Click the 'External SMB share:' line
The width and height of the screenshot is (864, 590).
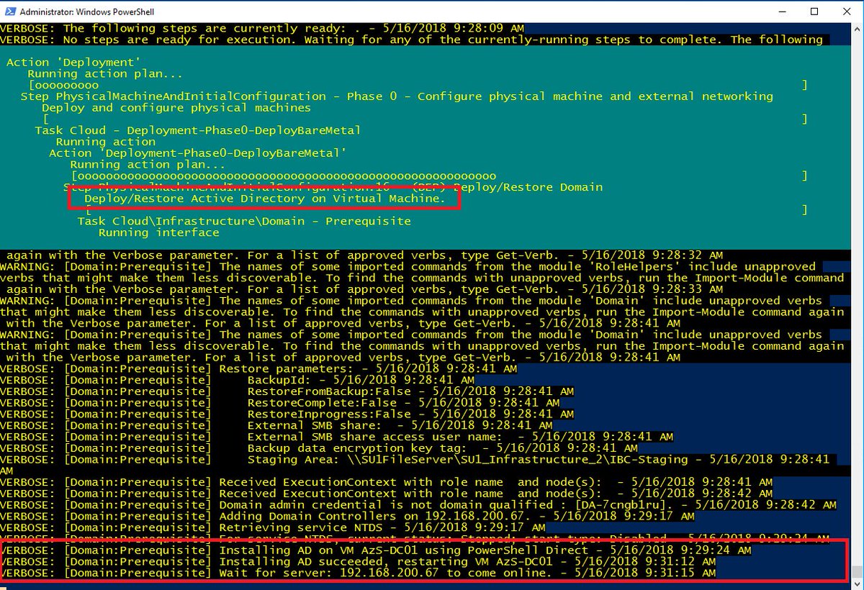[x=276, y=425]
